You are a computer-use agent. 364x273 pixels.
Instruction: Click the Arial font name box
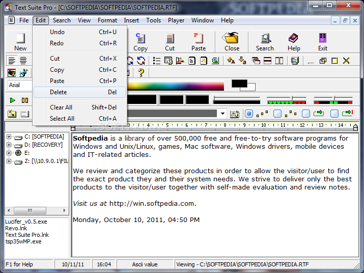19,85
